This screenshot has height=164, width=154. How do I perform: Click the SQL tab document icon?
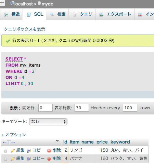click(x=29, y=15)
